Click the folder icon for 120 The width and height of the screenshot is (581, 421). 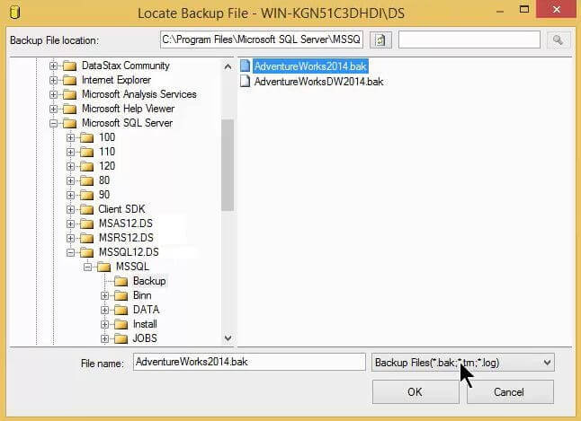(86, 166)
